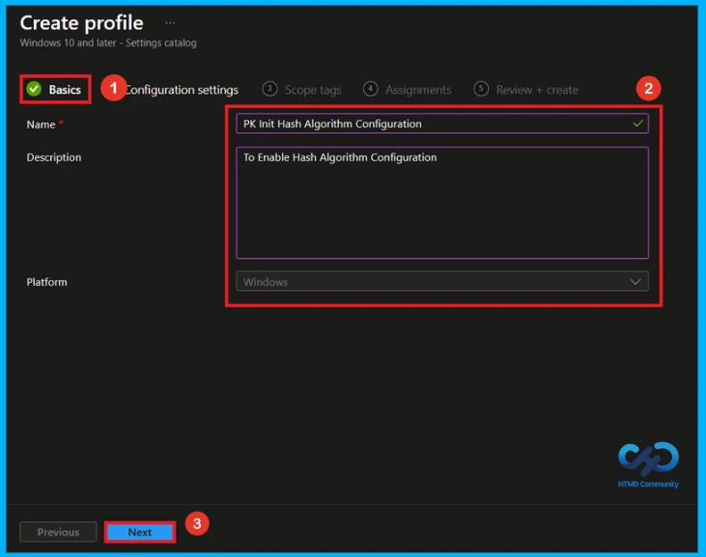Image resolution: width=706 pixels, height=557 pixels.
Task: Click the Platform dropdown chevron arrow
Action: (x=635, y=282)
